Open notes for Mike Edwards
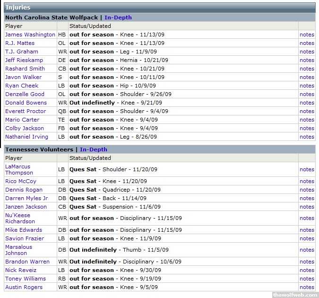 (x=306, y=230)
